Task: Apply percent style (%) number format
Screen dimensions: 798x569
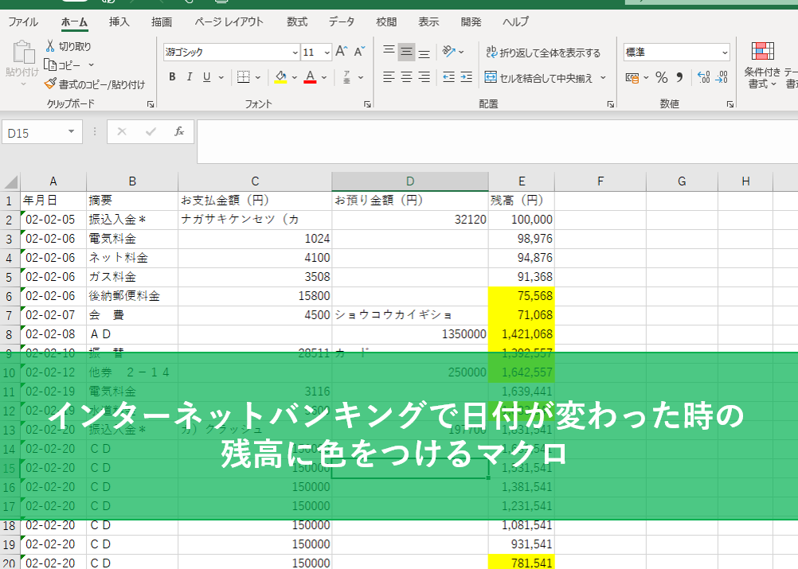Action: pyautogui.click(x=661, y=77)
